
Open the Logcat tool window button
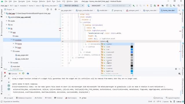tap(9, 98)
